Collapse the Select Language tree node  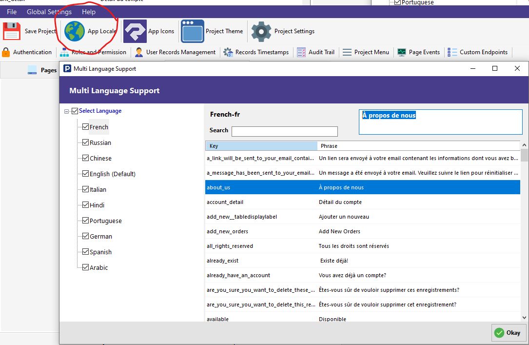66,111
